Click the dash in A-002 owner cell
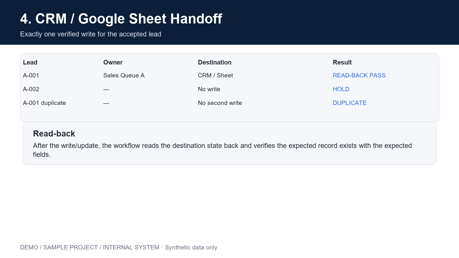This screenshot has height=258, width=459. [106, 89]
